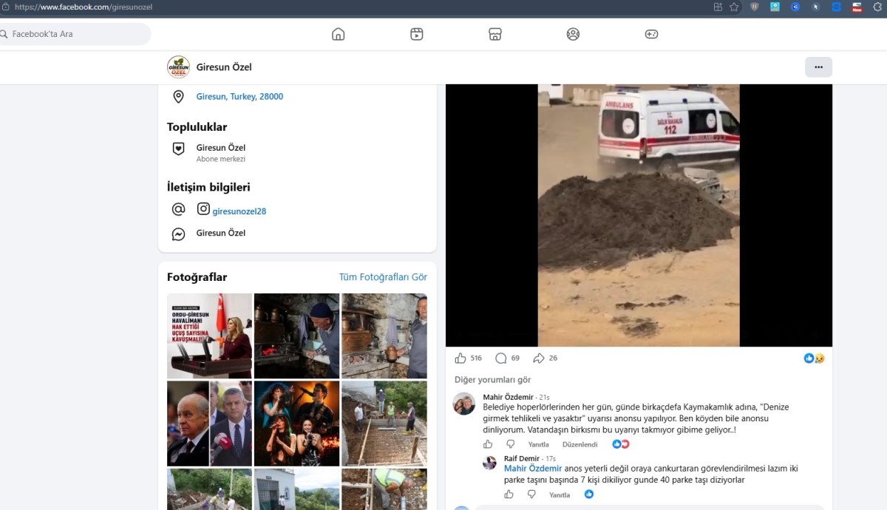Like Raif Demir's reply
Screen dimensions: 887x510
click(509, 494)
